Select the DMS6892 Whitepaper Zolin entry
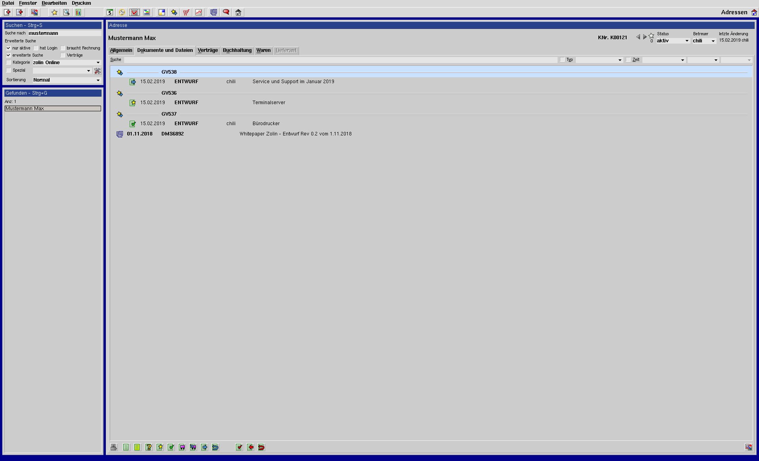Viewport: 759px width, 461px height. pyautogui.click(x=431, y=134)
